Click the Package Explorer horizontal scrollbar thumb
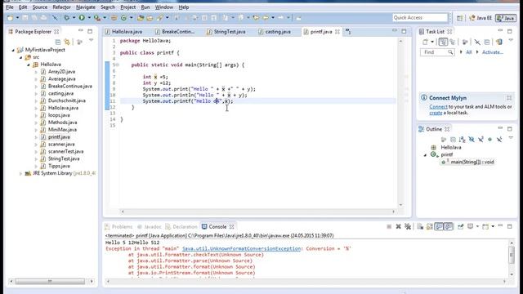 pyautogui.click(x=50, y=282)
